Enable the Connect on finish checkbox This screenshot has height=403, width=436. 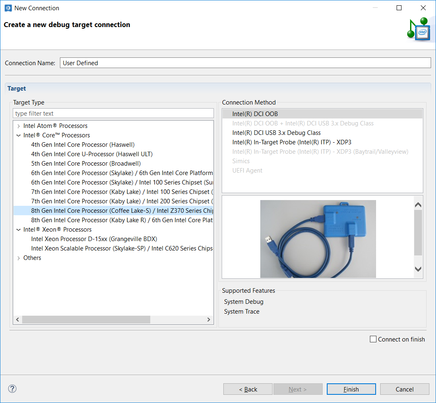tap(373, 339)
